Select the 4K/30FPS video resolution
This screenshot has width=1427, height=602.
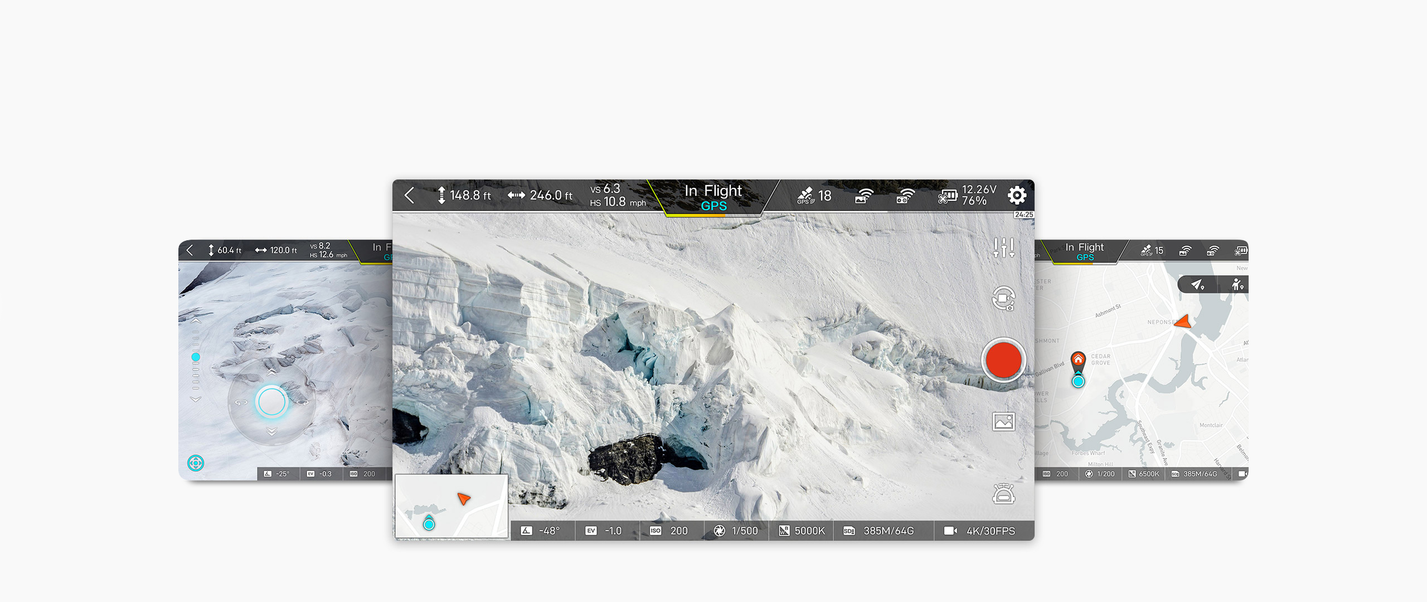point(980,531)
